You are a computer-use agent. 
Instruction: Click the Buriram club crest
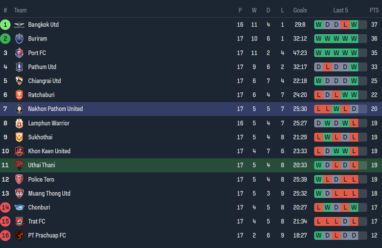[19, 39]
